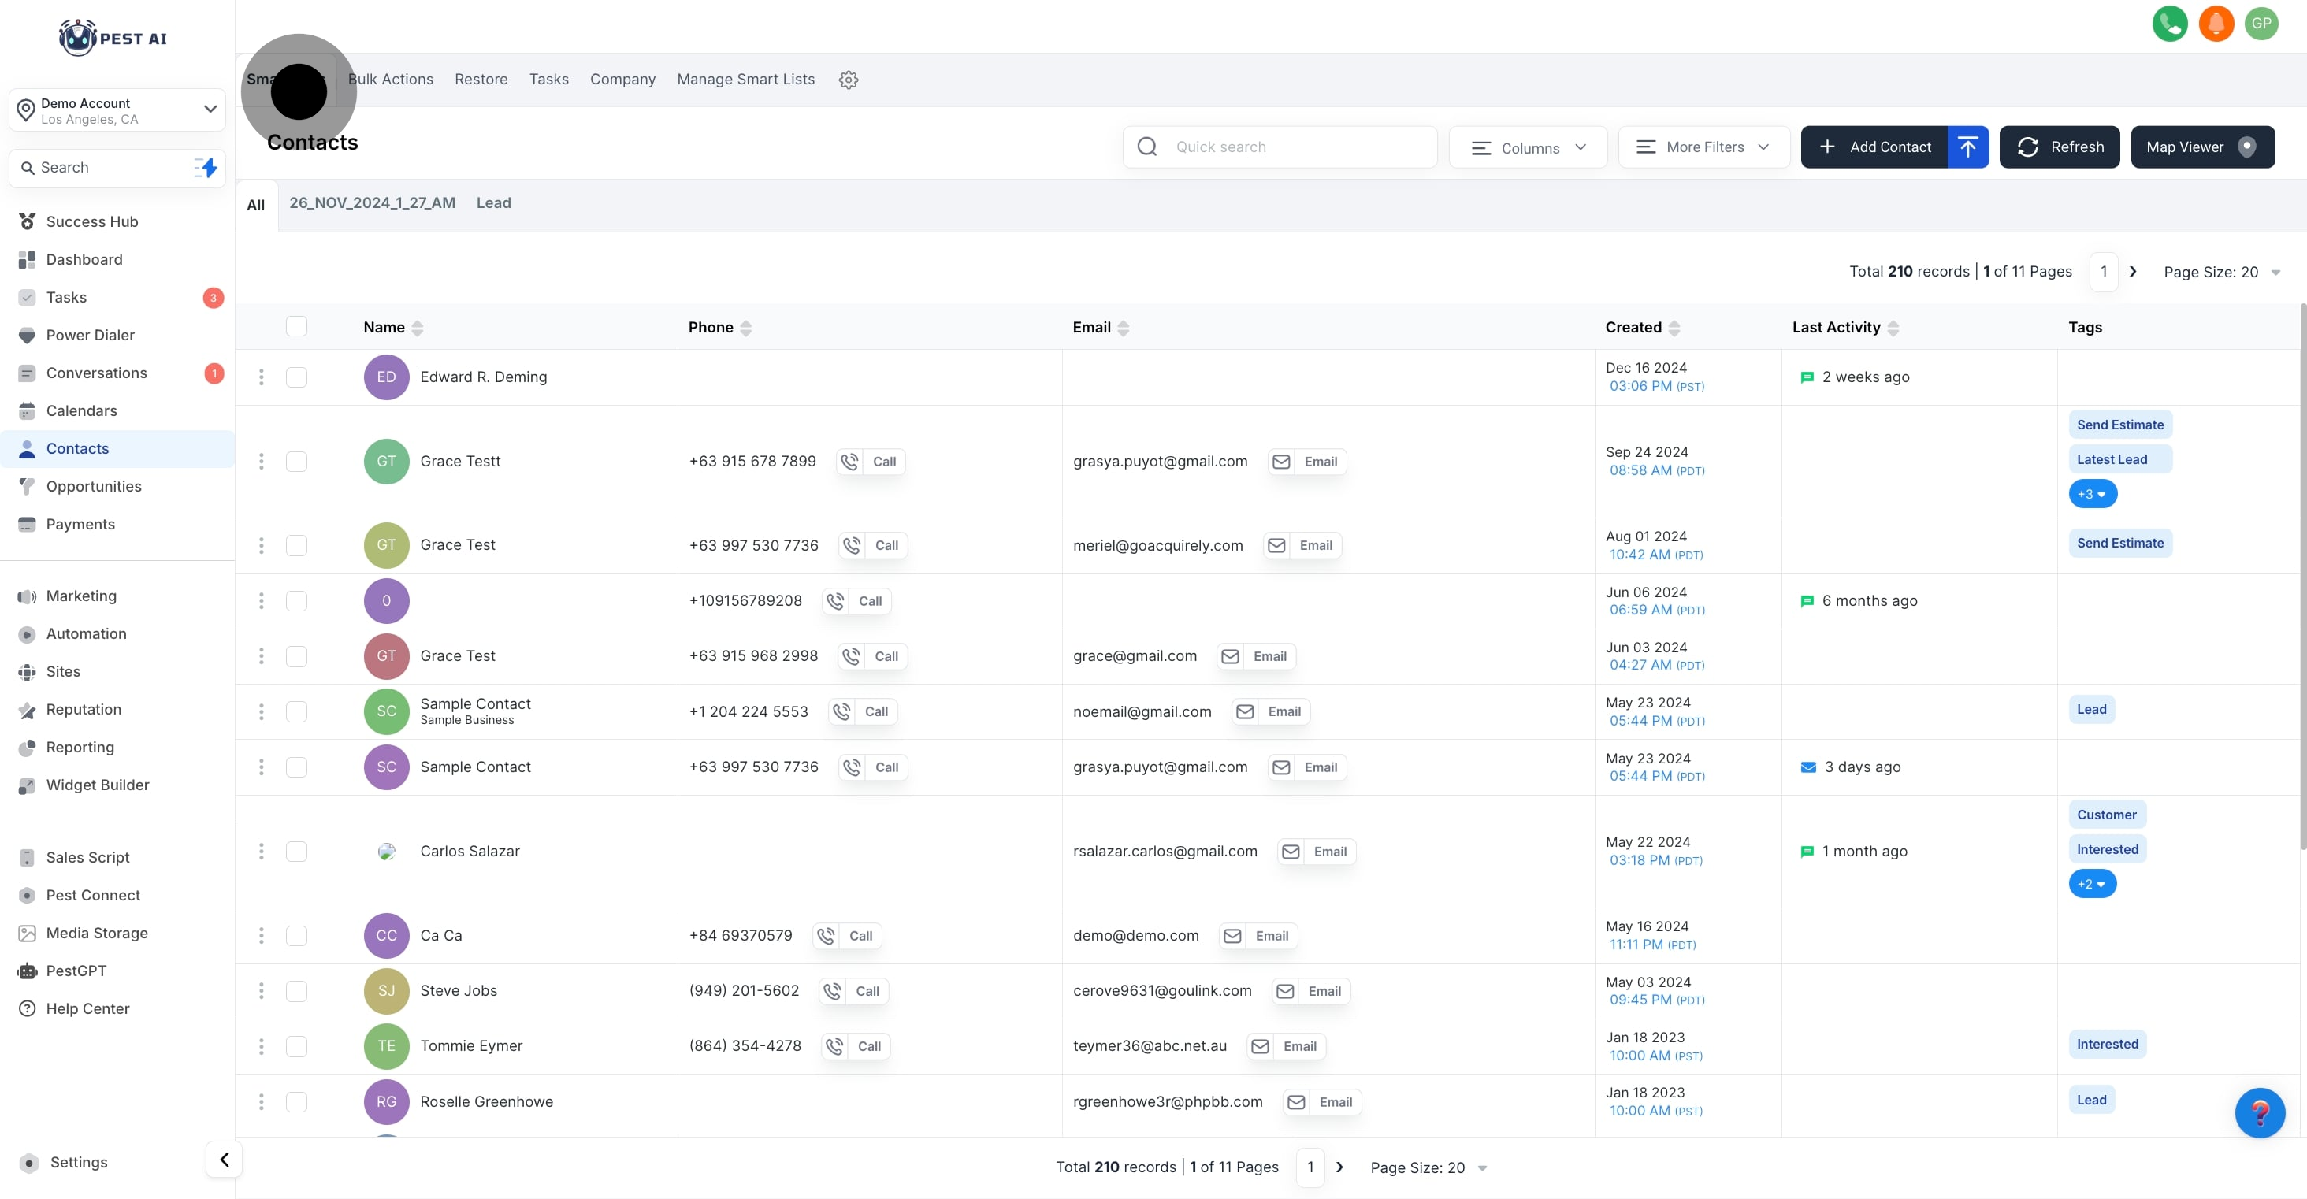This screenshot has width=2307, height=1199.
Task: Select the Carlos Salazar row checkbox
Action: (296, 852)
